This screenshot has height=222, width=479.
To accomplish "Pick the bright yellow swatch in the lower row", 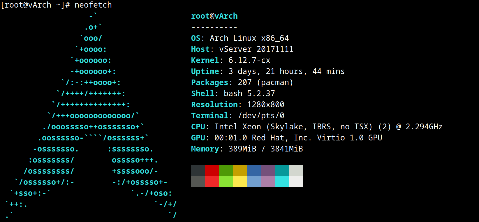I will tap(240, 182).
